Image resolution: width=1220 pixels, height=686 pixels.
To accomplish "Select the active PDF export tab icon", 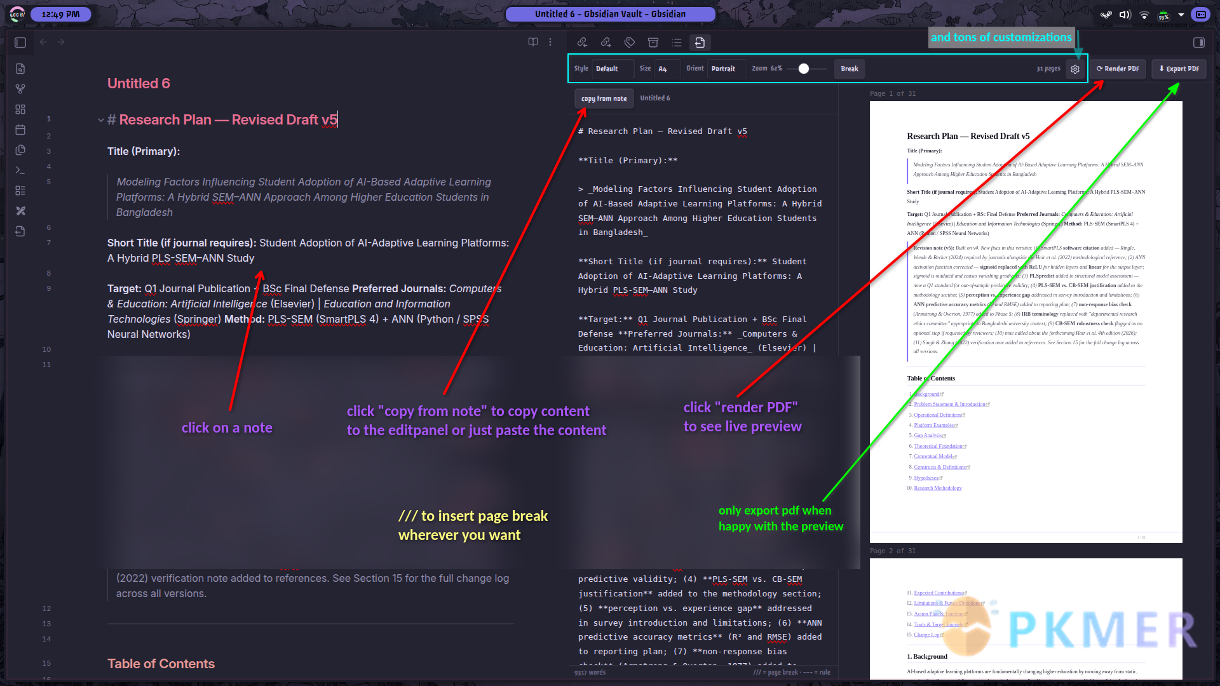I will click(700, 43).
